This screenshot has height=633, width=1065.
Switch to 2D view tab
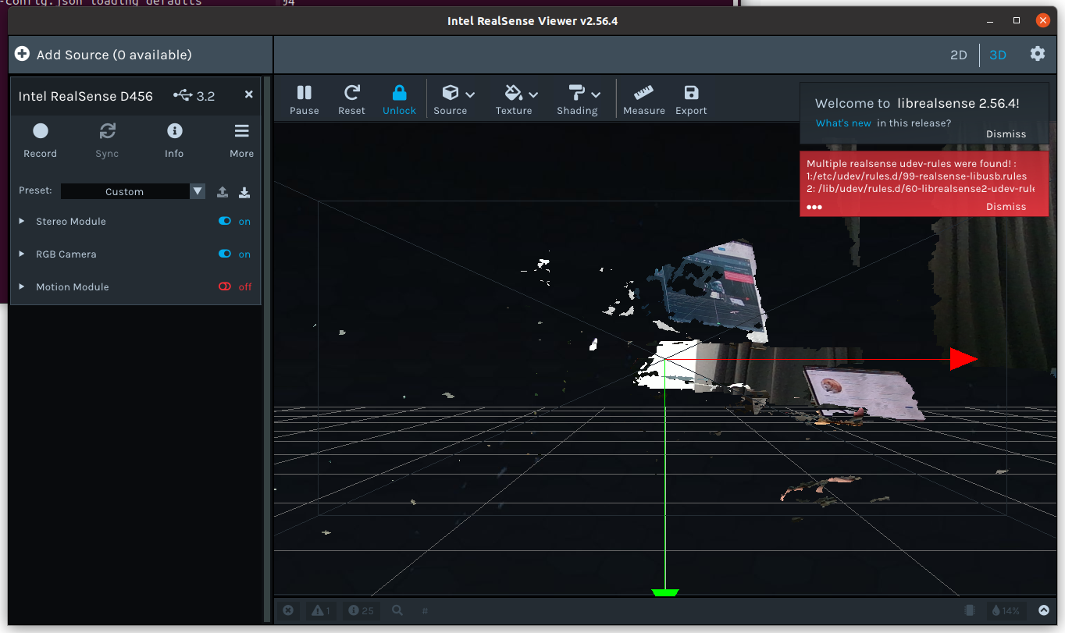(959, 55)
